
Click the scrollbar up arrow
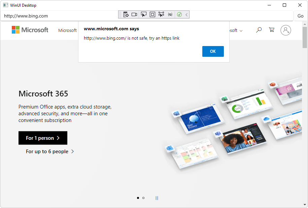[x=305, y=24]
